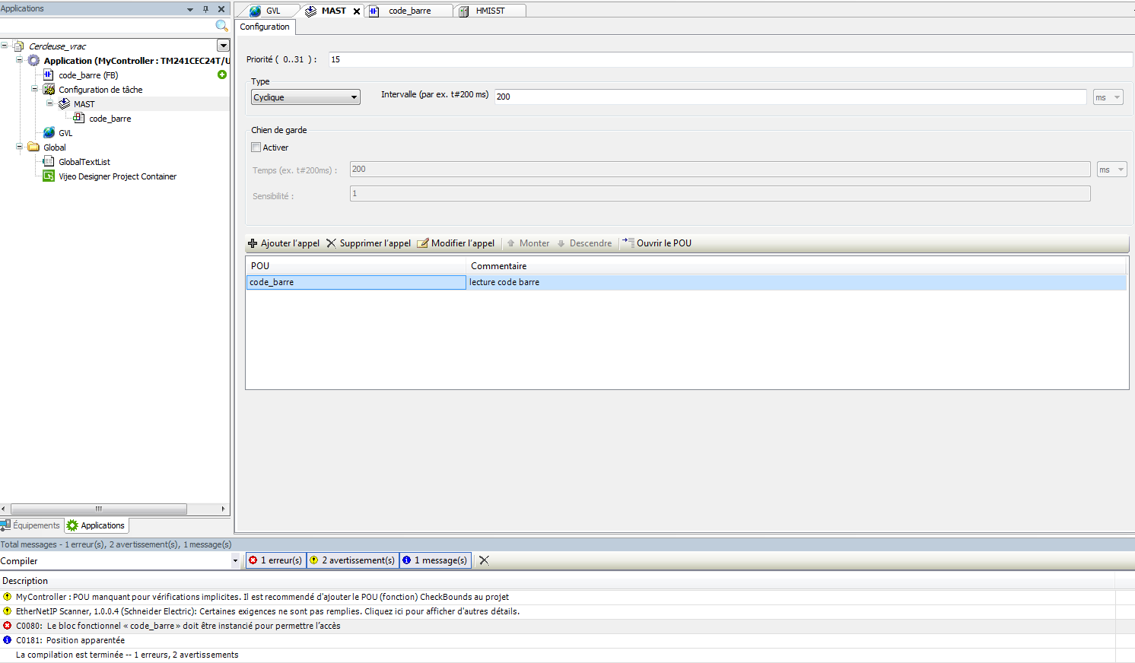Open the Compiler message category dropdown
This screenshot has width=1135, height=663.
[x=235, y=561]
